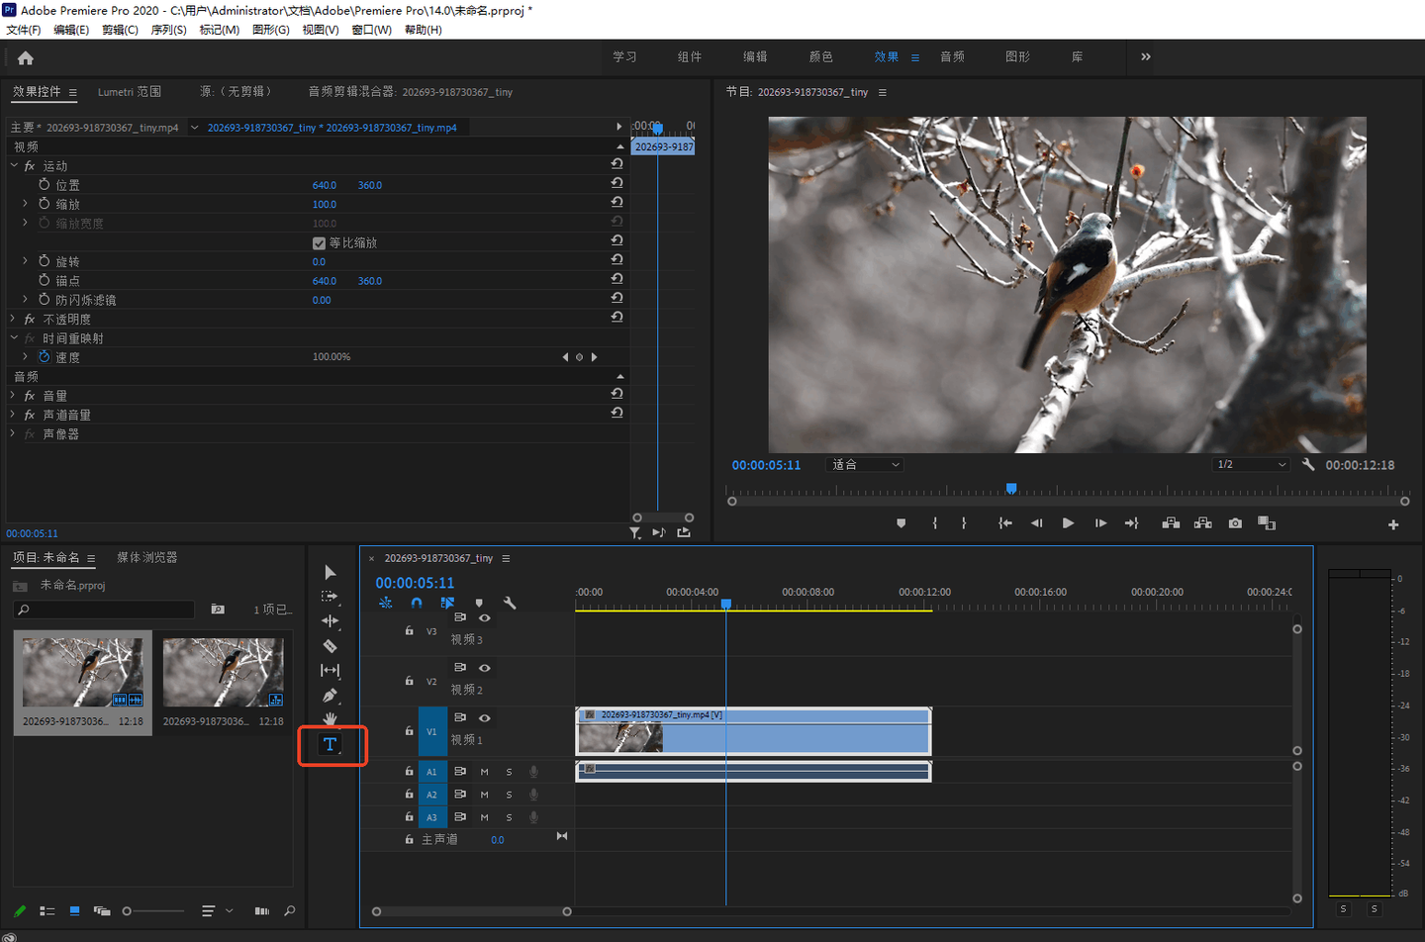The height and width of the screenshot is (942, 1425).
Task: Open the playback resolution 1/2 dropdown
Action: point(1251,465)
